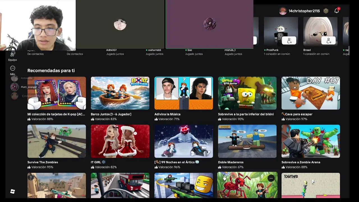Open the sniper rifle game thumbnail
This screenshot has width=359, height=202.
coord(184,185)
